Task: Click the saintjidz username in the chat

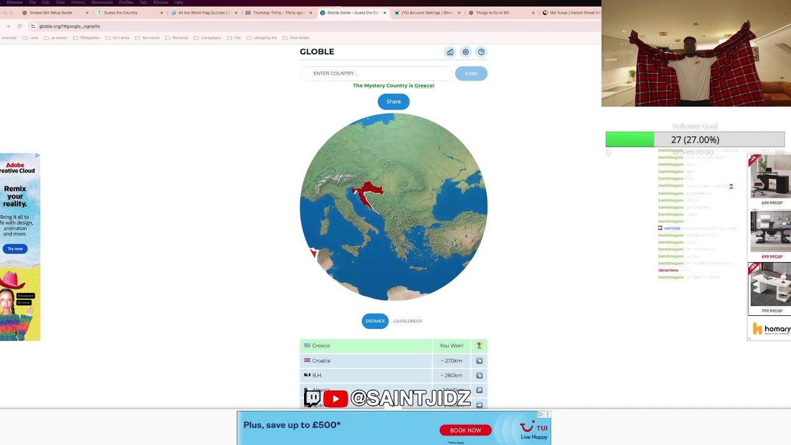Action: click(x=672, y=228)
